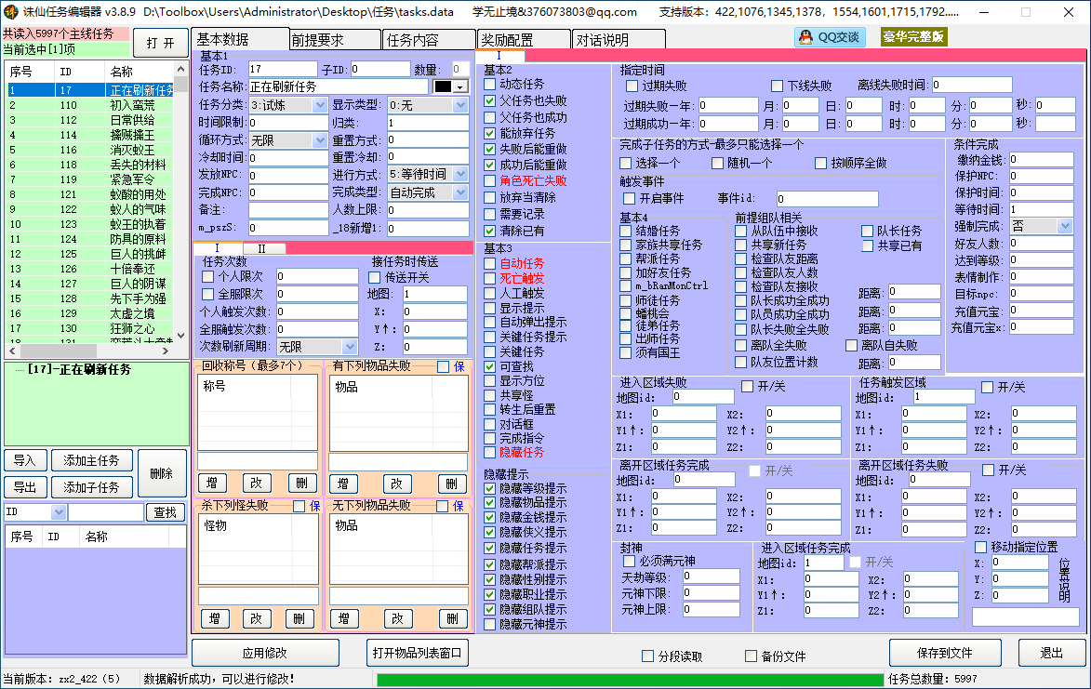Click 打开物品列表窗口 button

point(418,653)
